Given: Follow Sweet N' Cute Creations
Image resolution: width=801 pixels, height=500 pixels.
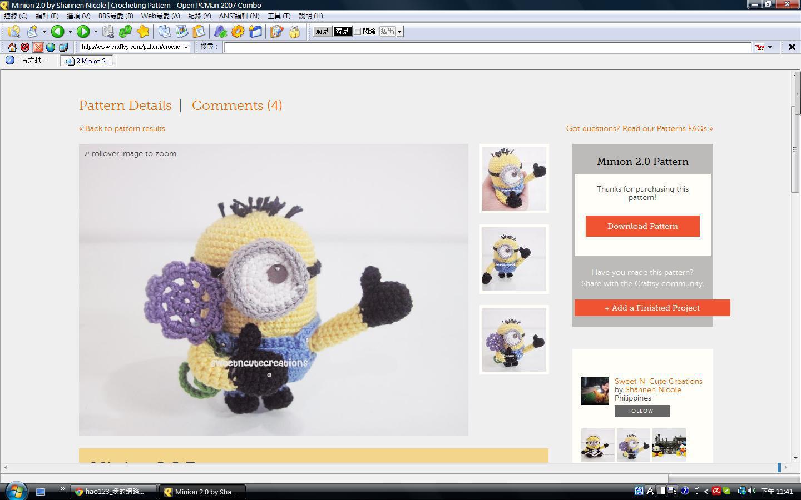Looking at the screenshot, I should pos(642,411).
